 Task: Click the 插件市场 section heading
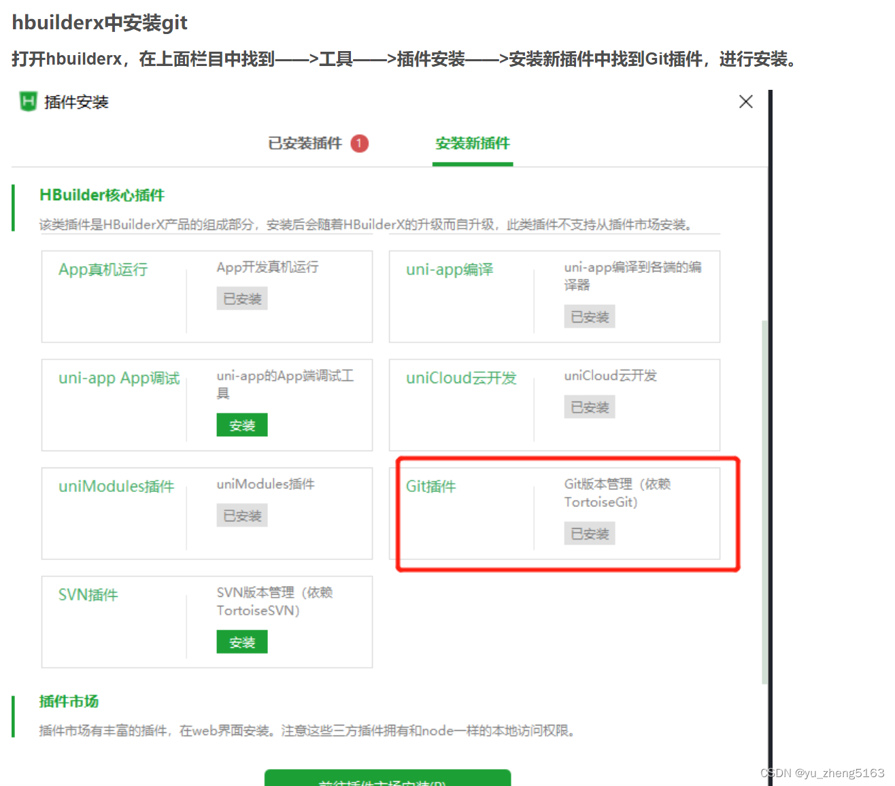[69, 701]
